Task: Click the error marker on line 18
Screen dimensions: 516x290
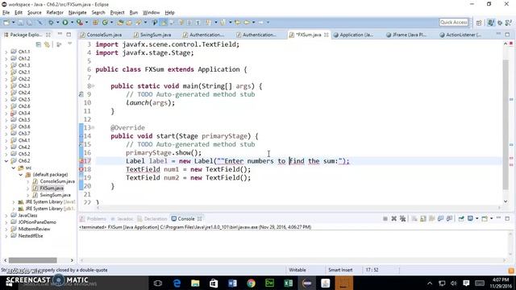Action: (x=81, y=169)
